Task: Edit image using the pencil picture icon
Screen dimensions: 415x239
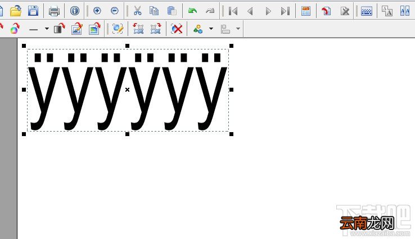Action: coord(77,28)
